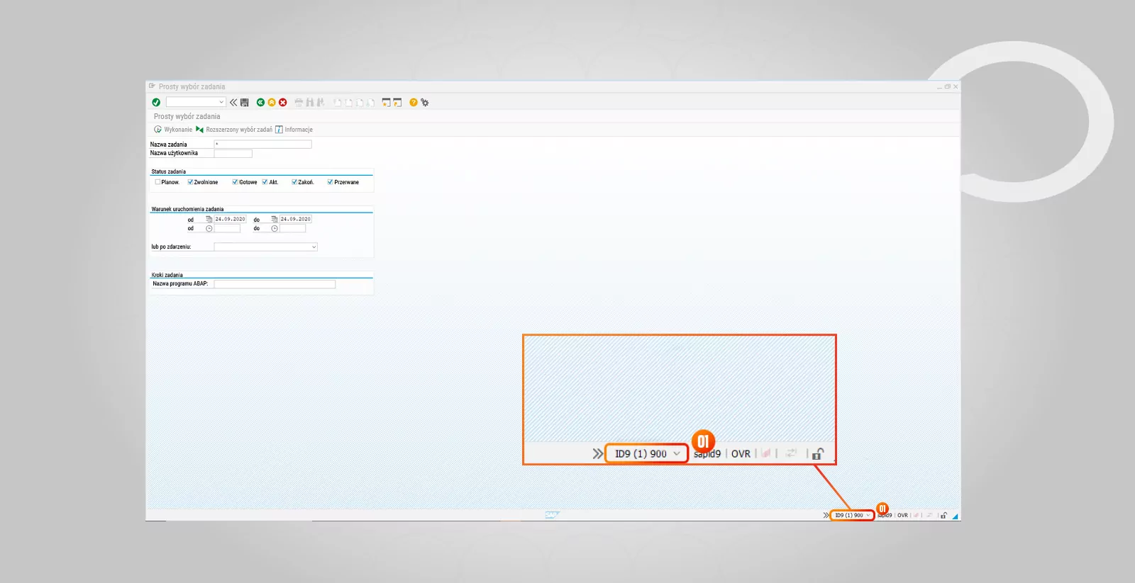The image size is (1135, 583).
Task: Click the Find binoculars icon
Action: (x=310, y=103)
